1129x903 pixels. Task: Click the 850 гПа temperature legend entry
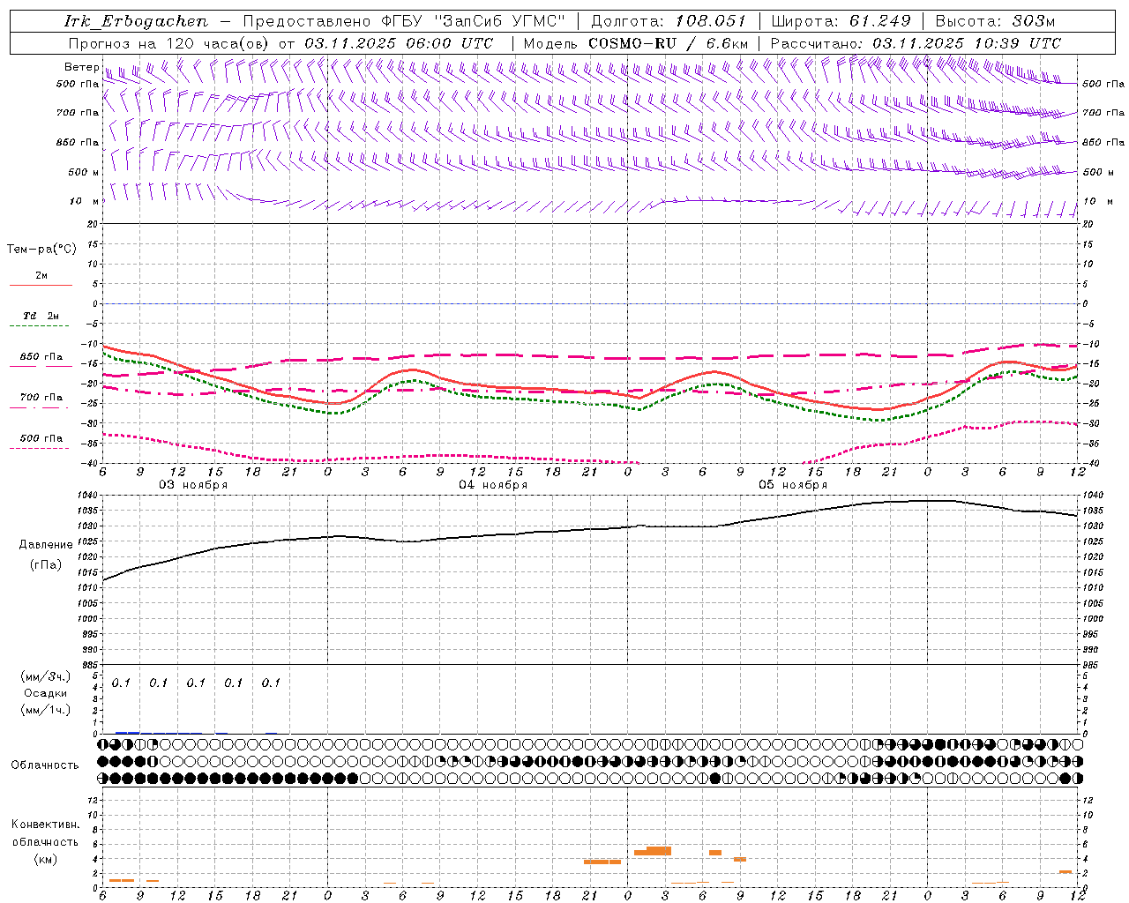[41, 357]
